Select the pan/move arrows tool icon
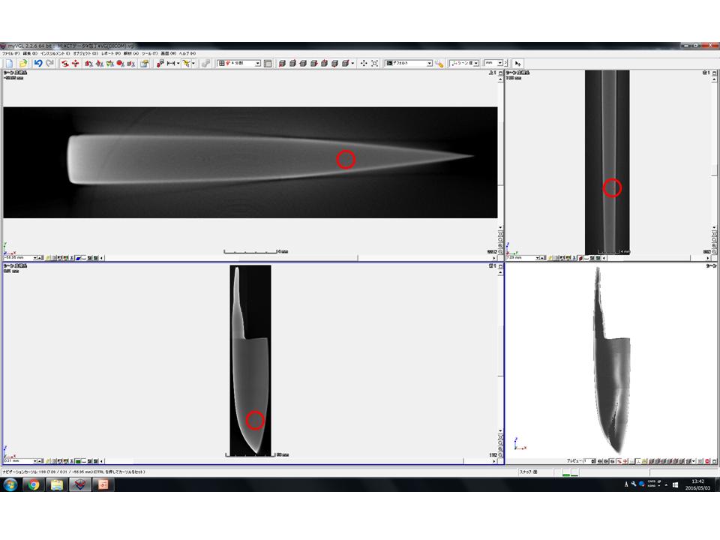Image resolution: width=720 pixels, height=540 pixels. click(364, 64)
